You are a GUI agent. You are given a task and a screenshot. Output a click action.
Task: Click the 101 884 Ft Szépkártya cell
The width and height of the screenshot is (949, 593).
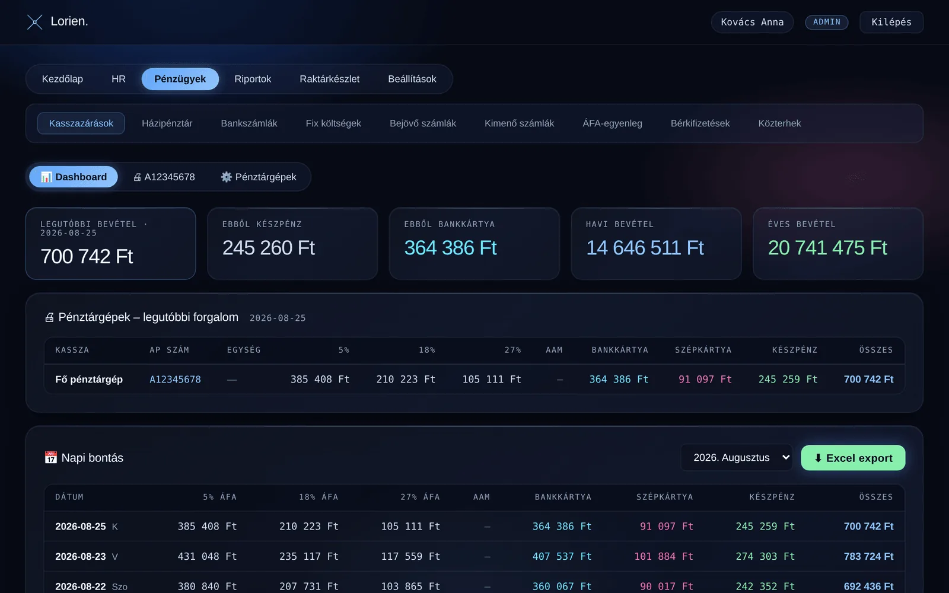click(664, 557)
